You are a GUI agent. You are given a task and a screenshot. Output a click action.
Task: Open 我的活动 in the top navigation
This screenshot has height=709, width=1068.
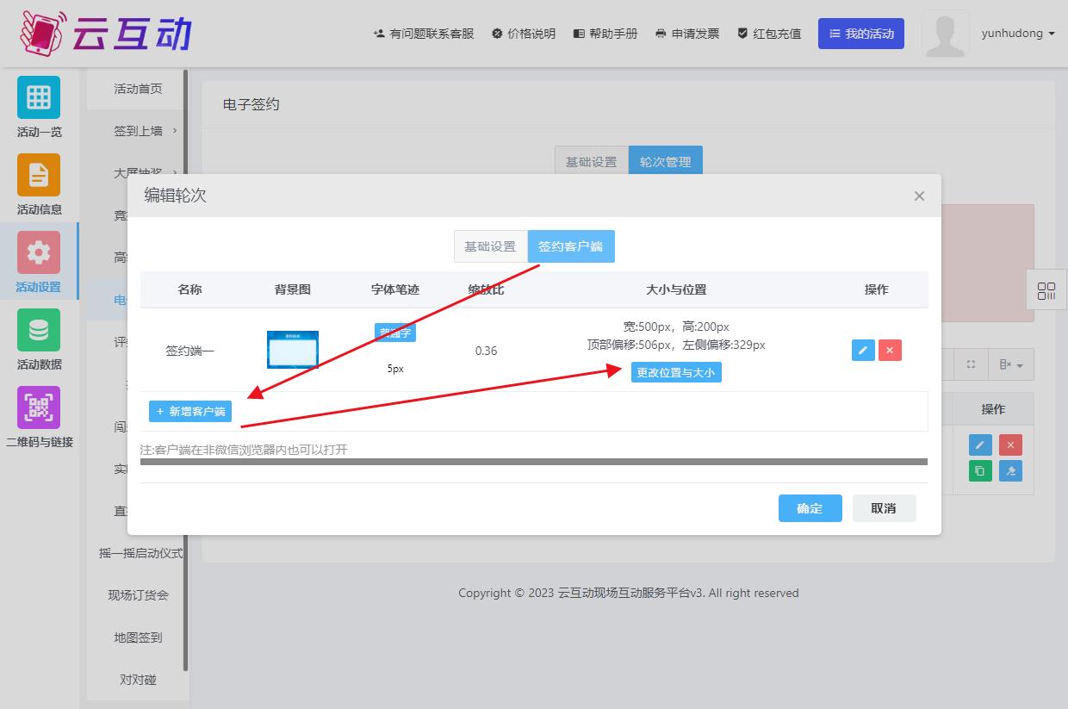coord(860,34)
